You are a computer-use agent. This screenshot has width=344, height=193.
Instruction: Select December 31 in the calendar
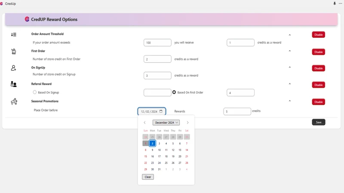coord(159,169)
